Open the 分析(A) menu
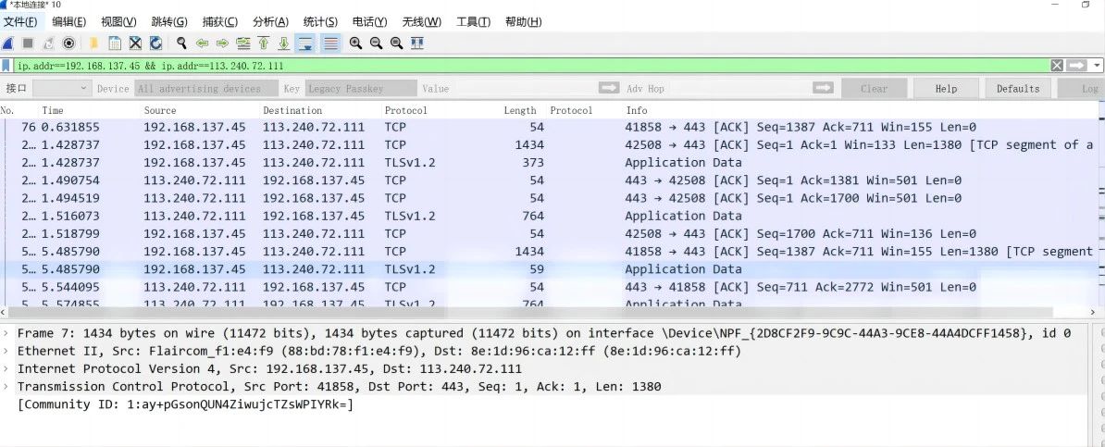This screenshot has width=1105, height=447. pyautogui.click(x=270, y=22)
